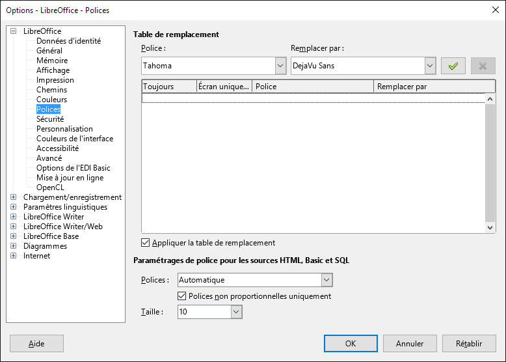Click the Tahoma font input field
The height and width of the screenshot is (362, 506).
coord(209,66)
